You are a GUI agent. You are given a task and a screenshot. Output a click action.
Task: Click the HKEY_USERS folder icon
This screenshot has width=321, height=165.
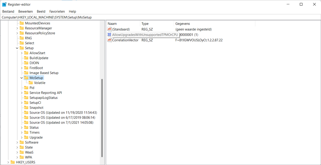click(13, 162)
